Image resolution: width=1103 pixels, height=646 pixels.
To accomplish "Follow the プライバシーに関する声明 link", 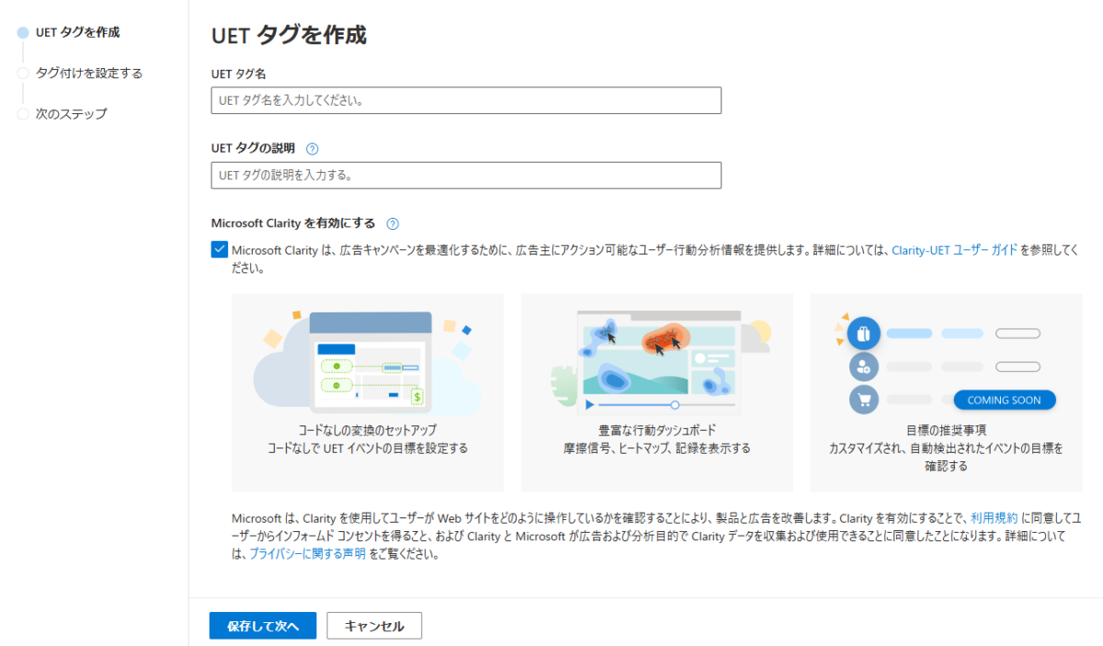I will click(x=307, y=554).
